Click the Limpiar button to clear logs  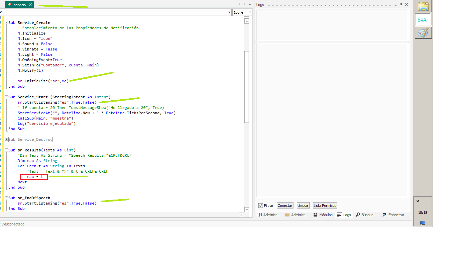point(303,206)
